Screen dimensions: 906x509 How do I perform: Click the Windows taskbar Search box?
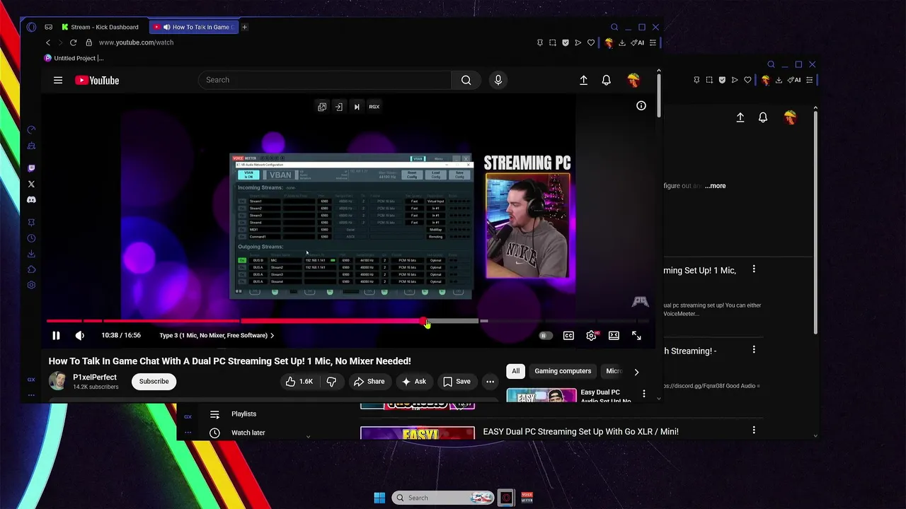click(443, 498)
